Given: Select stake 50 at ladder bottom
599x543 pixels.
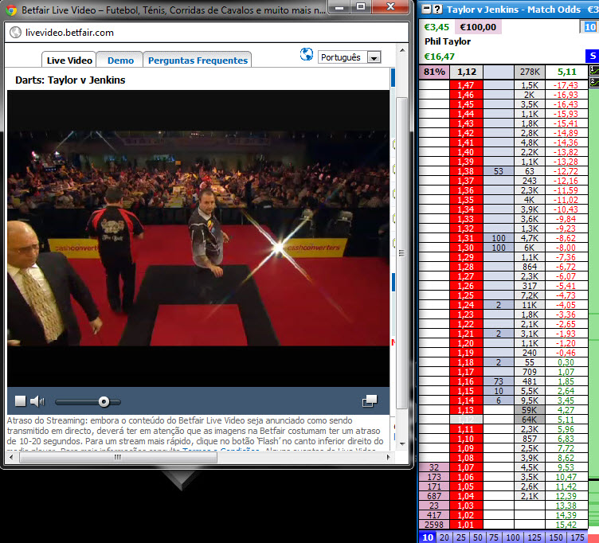Looking at the screenshot, I should [x=477, y=537].
